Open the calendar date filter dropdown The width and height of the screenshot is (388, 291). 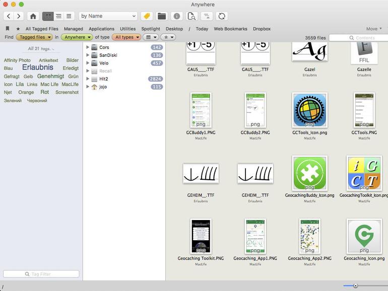tap(151, 37)
